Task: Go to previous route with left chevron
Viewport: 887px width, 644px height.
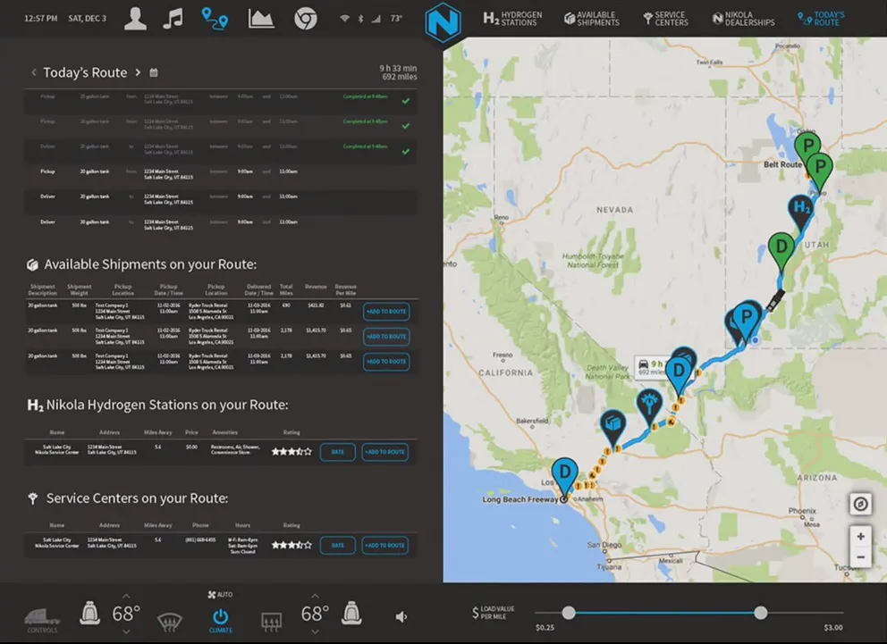Action: (34, 72)
